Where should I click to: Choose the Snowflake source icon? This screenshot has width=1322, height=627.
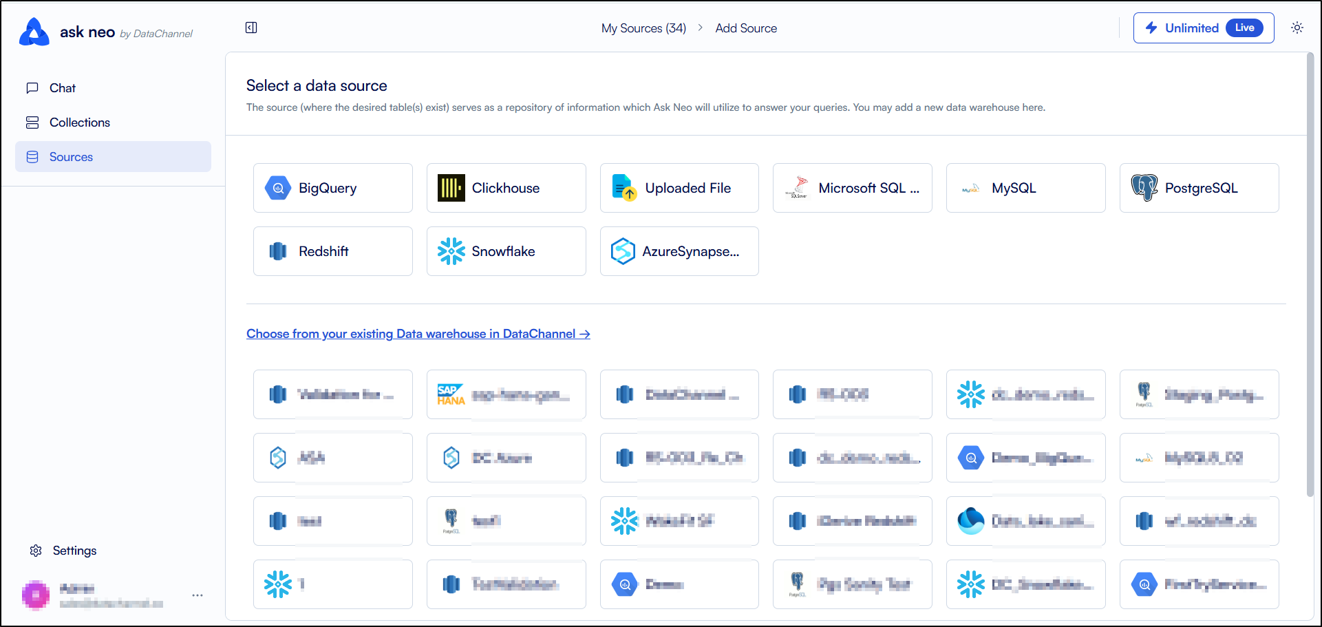tap(451, 251)
